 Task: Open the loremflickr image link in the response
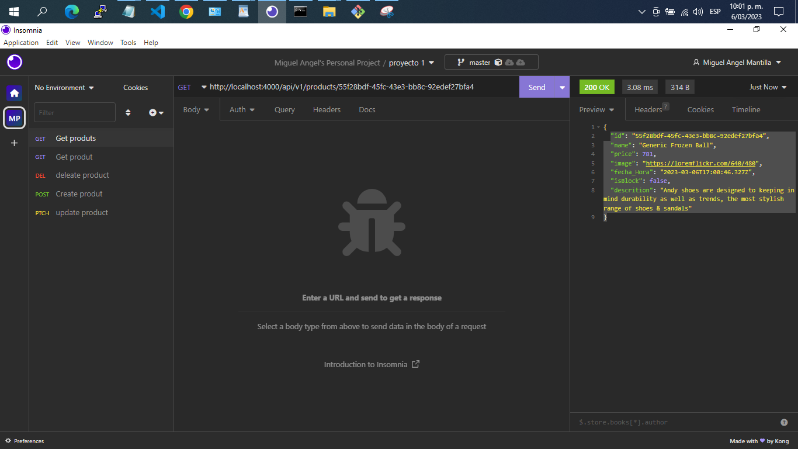coord(699,163)
